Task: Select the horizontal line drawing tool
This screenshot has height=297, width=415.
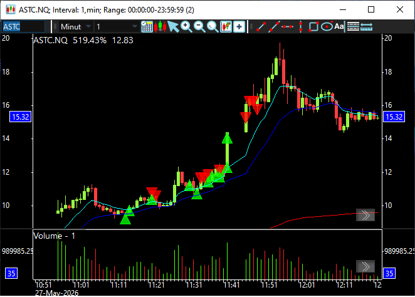Action: [x=287, y=27]
